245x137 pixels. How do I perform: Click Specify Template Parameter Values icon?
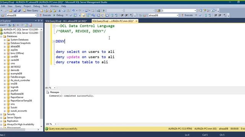coord(131,15)
